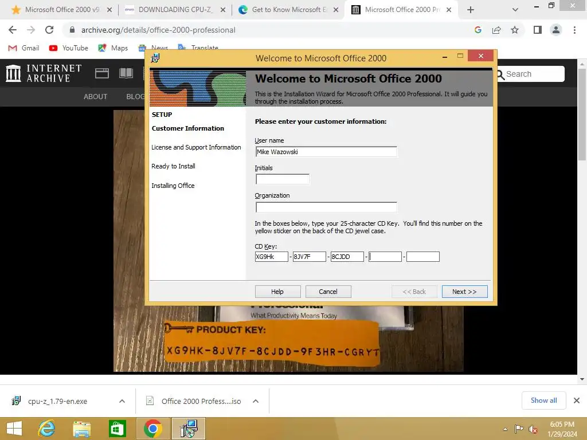587x440 pixels.
Task: Open File Explorer from the taskbar
Action: pos(81,429)
